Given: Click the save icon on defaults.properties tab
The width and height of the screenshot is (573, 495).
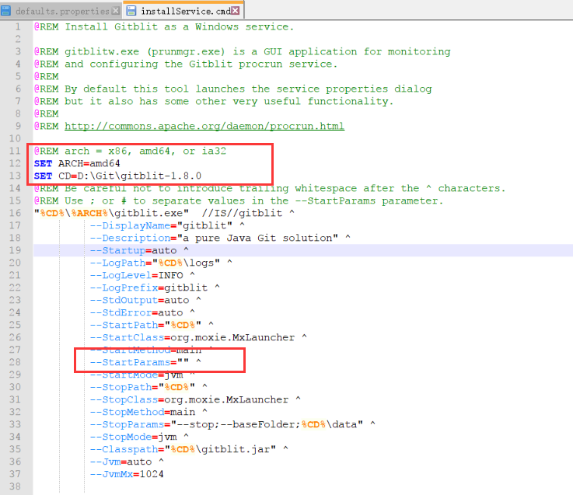Looking at the screenshot, I should click(x=5, y=11).
